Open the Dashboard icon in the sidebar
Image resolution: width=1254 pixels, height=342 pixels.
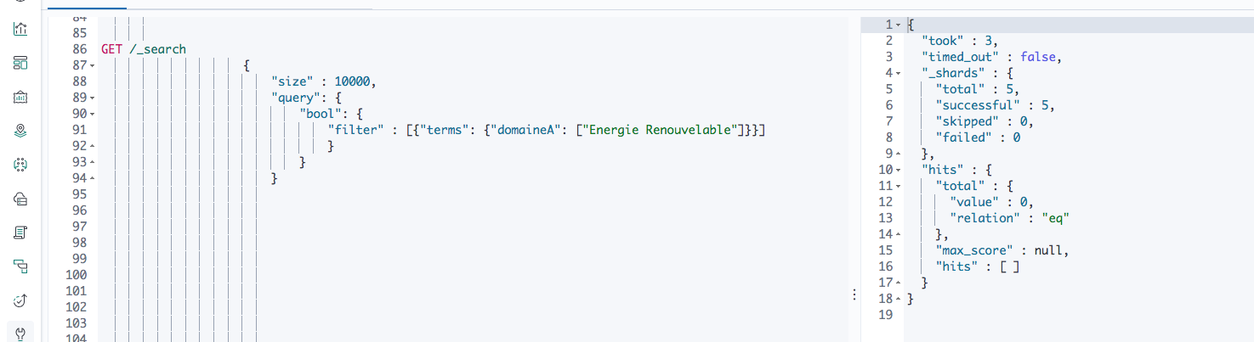(x=21, y=63)
